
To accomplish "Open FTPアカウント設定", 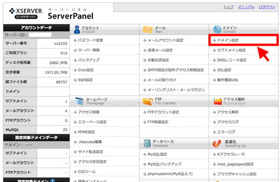I will 163,112.
